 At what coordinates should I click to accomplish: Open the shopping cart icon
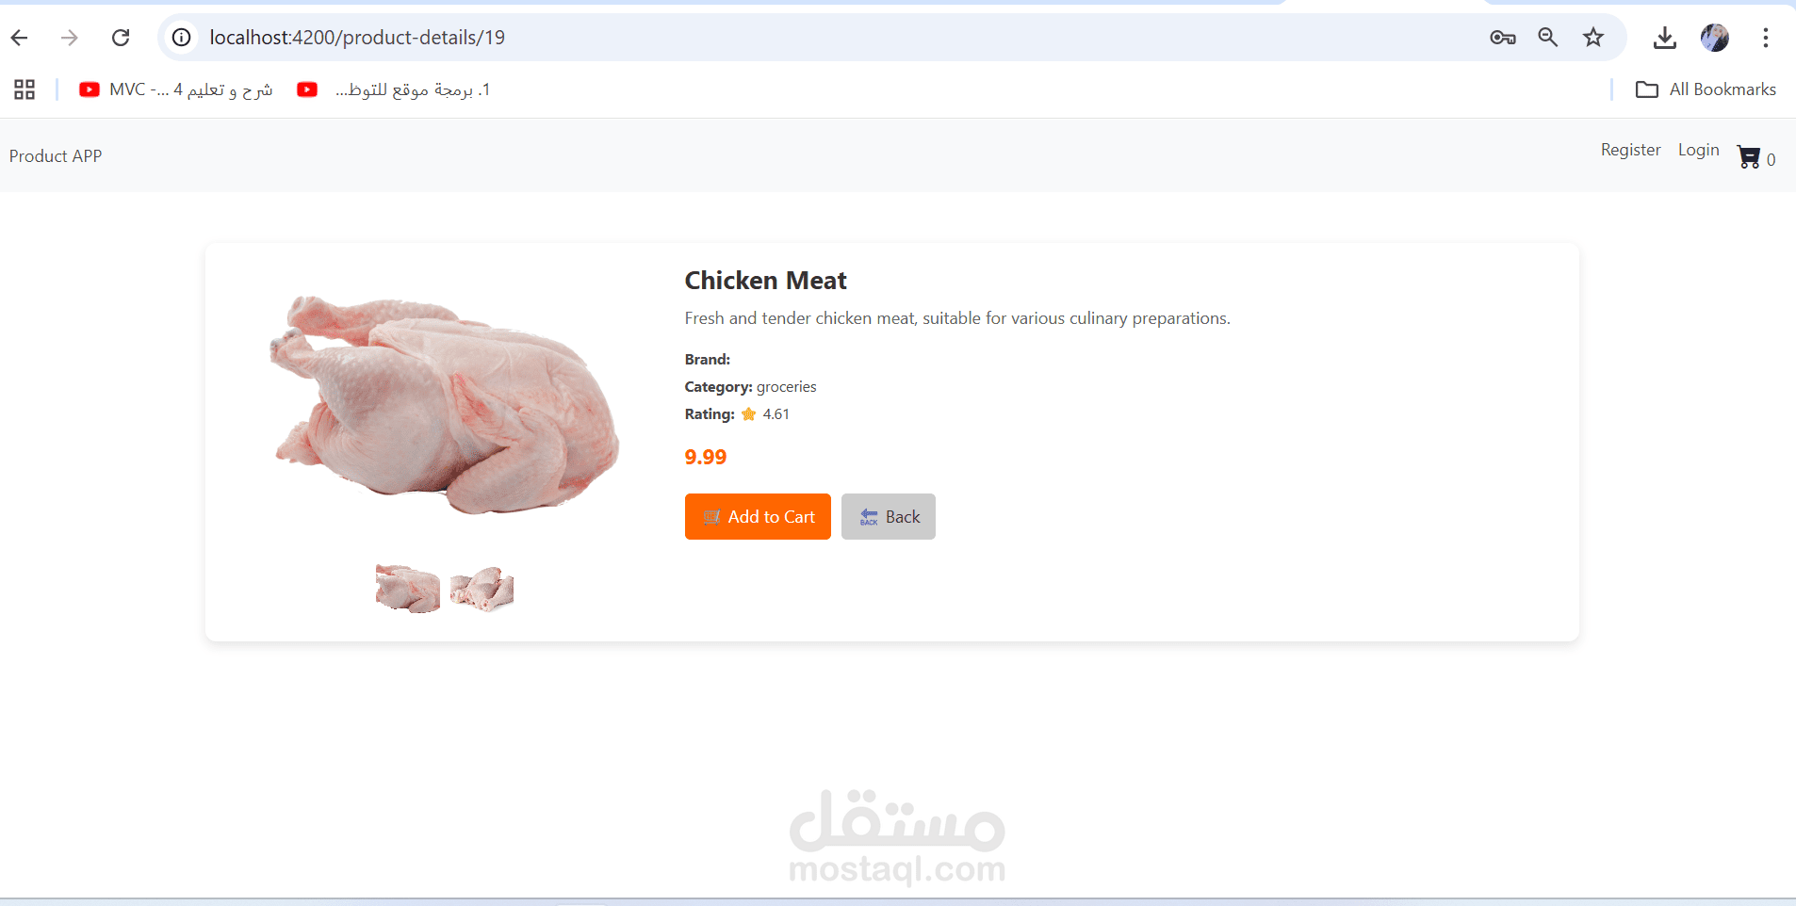(1749, 157)
